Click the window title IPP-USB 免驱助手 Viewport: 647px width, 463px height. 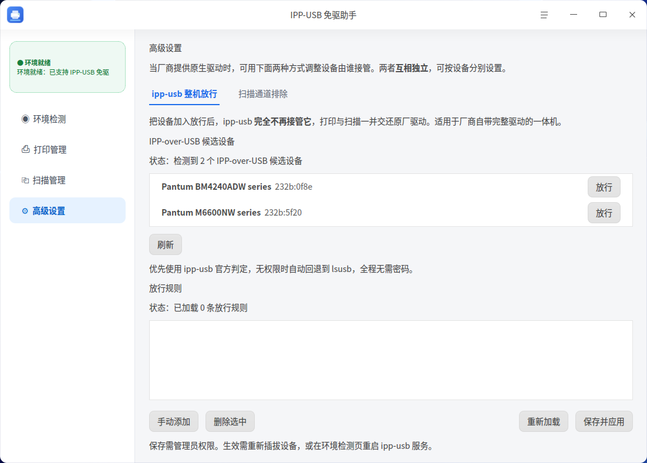pos(323,15)
